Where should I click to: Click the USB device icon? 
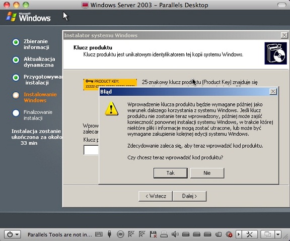109,234
